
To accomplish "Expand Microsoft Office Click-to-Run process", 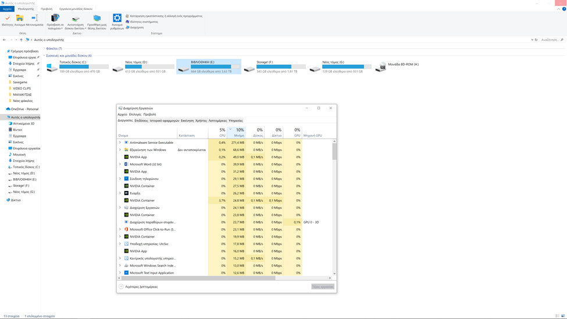I will click(x=120, y=229).
